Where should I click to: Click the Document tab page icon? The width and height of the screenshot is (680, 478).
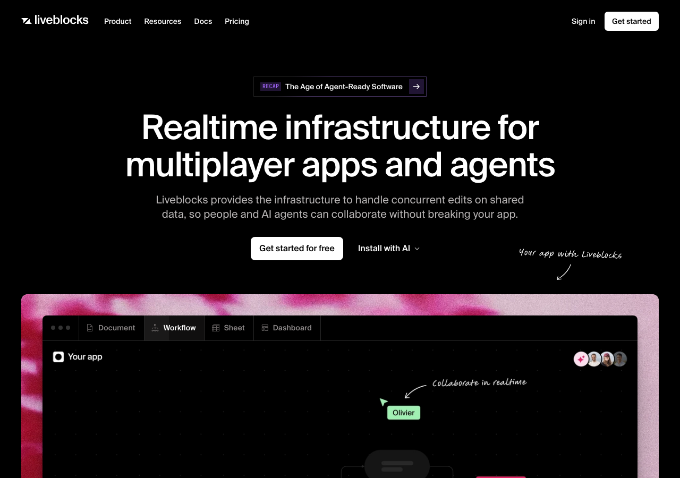(x=90, y=328)
